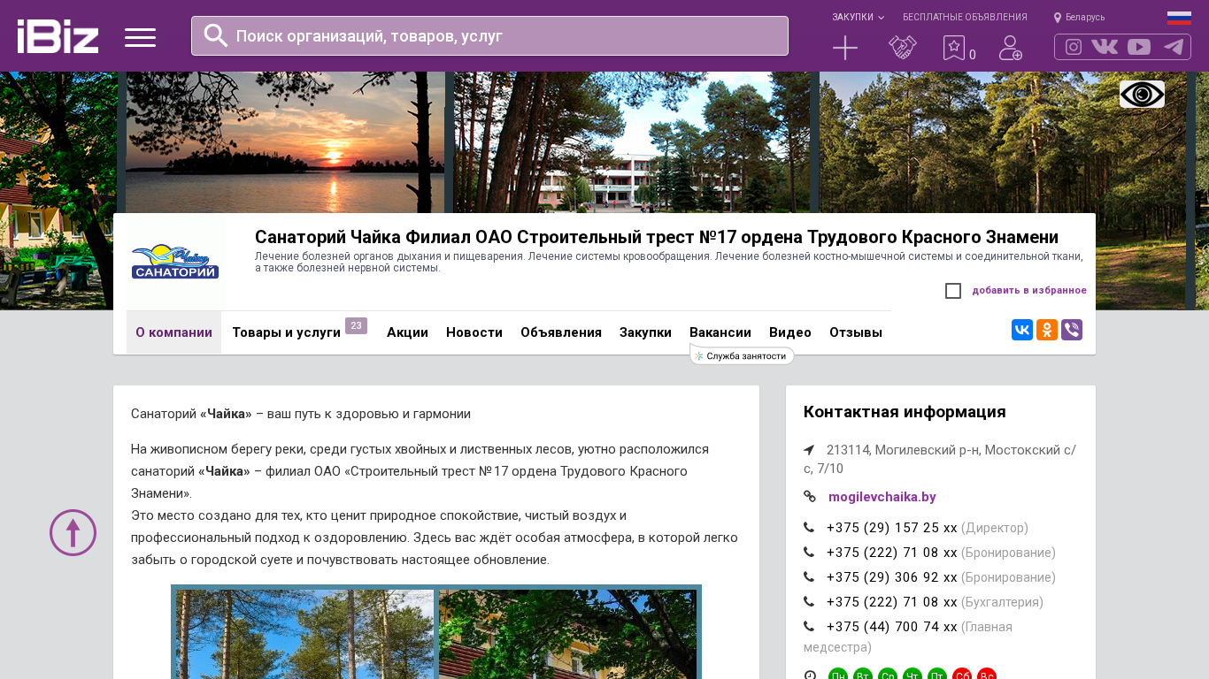The width and height of the screenshot is (1209, 679).
Task: Click the user registration icon
Action: click(1011, 48)
